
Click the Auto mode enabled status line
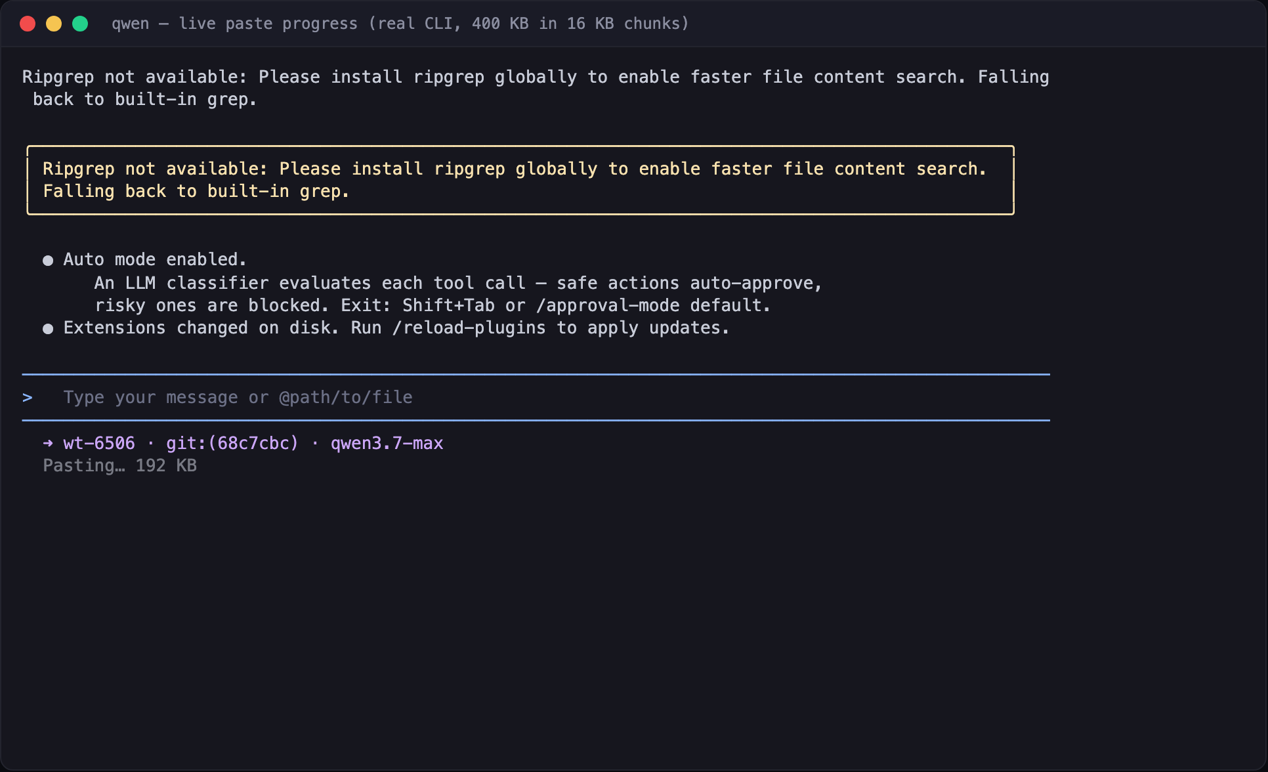[155, 259]
